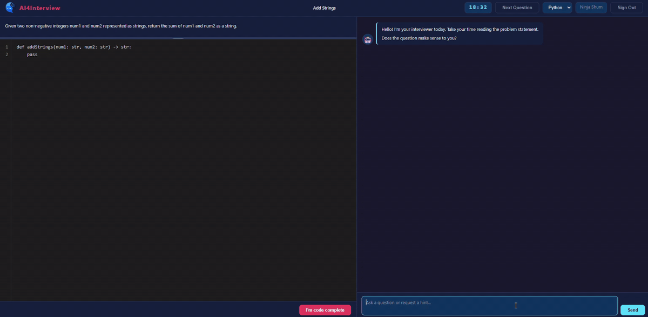Click the pass statement in the editor
Viewport: 648px width, 317px height.
[x=32, y=55]
